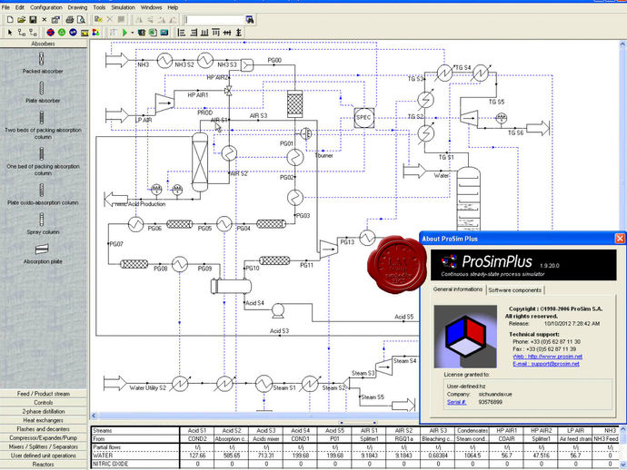Click the Align left toolbar icon
The image size is (627, 470).
tap(182, 33)
